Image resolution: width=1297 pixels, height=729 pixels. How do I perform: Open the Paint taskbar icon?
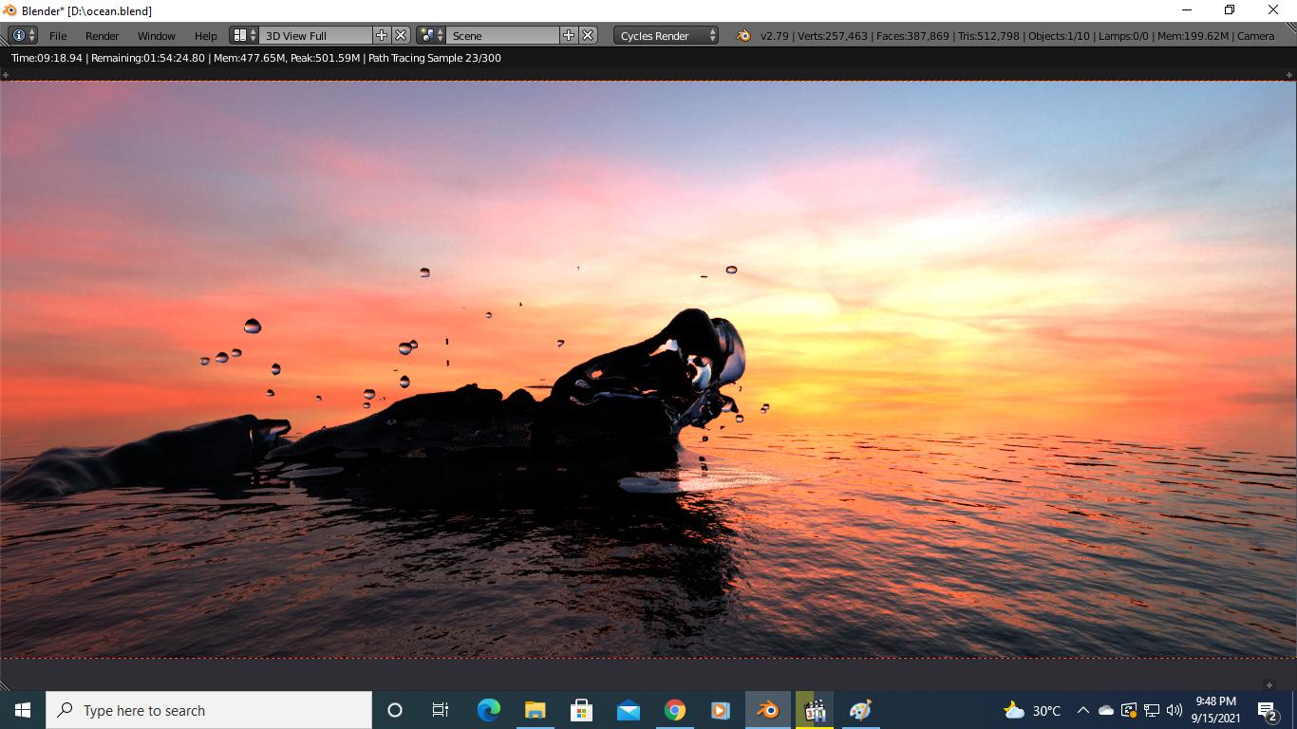[x=860, y=710]
